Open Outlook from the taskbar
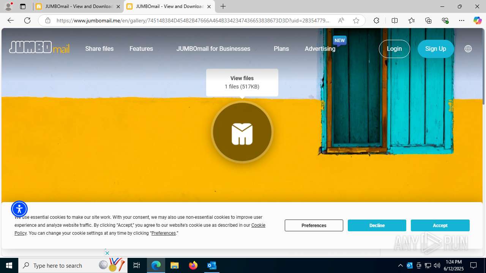The height and width of the screenshot is (273, 486). coord(211,265)
